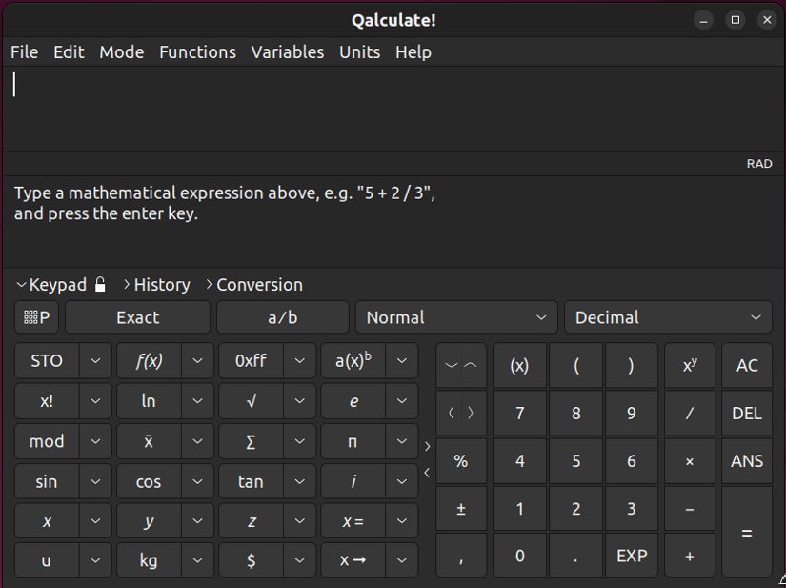
Task: Open the Help menu
Action: 413,52
